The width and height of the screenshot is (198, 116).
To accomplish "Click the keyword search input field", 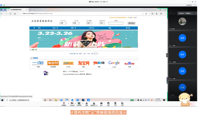I will point(116,23).
